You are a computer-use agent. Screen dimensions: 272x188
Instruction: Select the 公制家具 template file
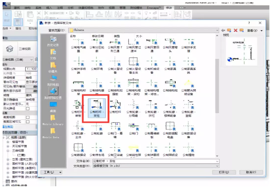tap(170, 64)
